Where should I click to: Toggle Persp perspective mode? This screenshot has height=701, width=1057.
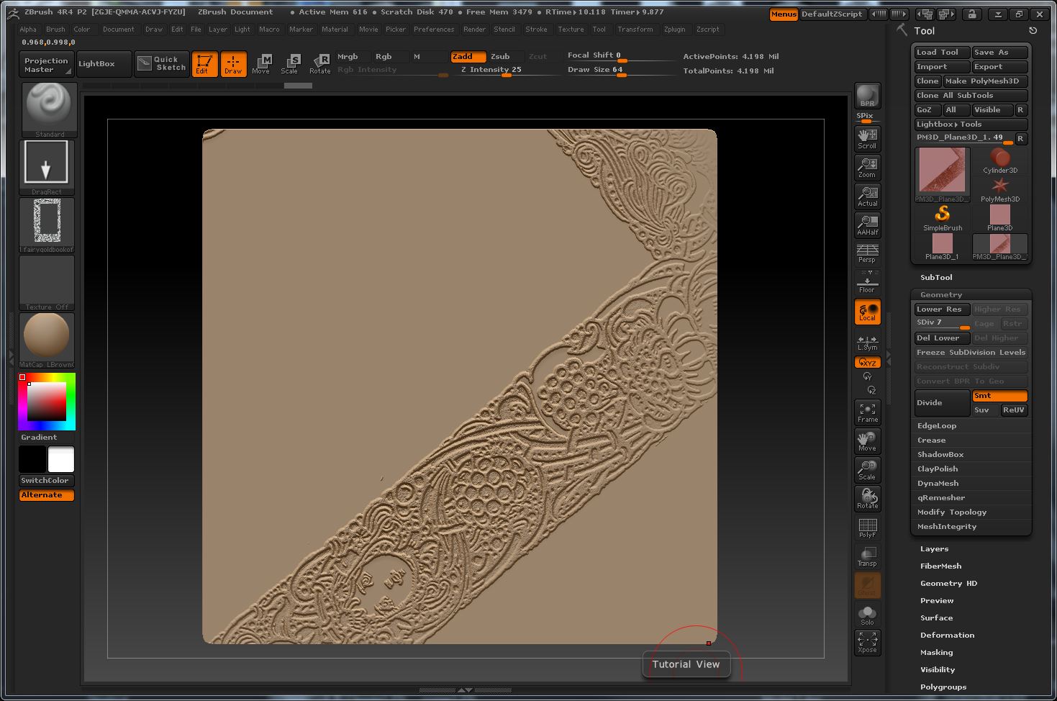pos(867,253)
